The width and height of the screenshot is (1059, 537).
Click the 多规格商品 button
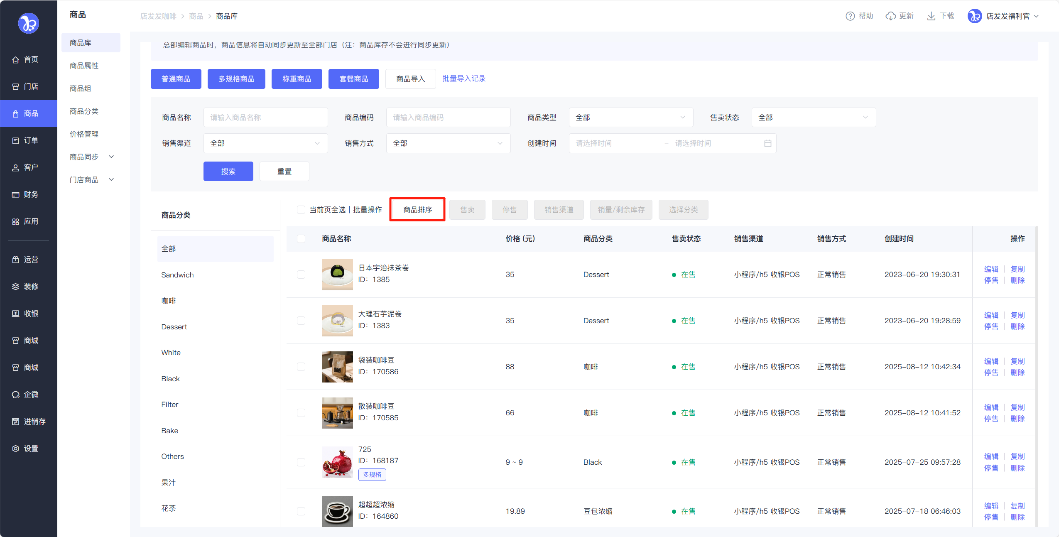(236, 79)
